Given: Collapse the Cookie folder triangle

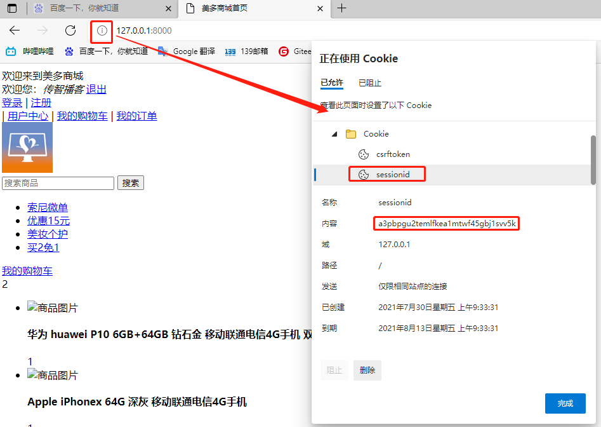Looking at the screenshot, I should coord(334,134).
